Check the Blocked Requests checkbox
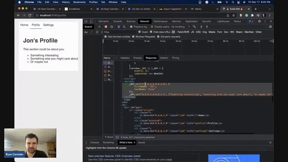The height and width of the screenshot is (162, 288). pyautogui.click(x=133, y=37)
